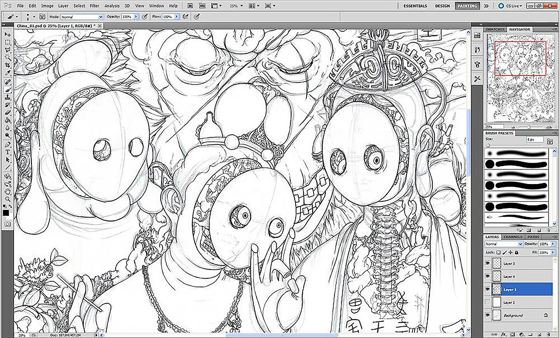The width and height of the screenshot is (559, 338).
Task: Select the Healing Brush tool
Action: click(x=7, y=82)
